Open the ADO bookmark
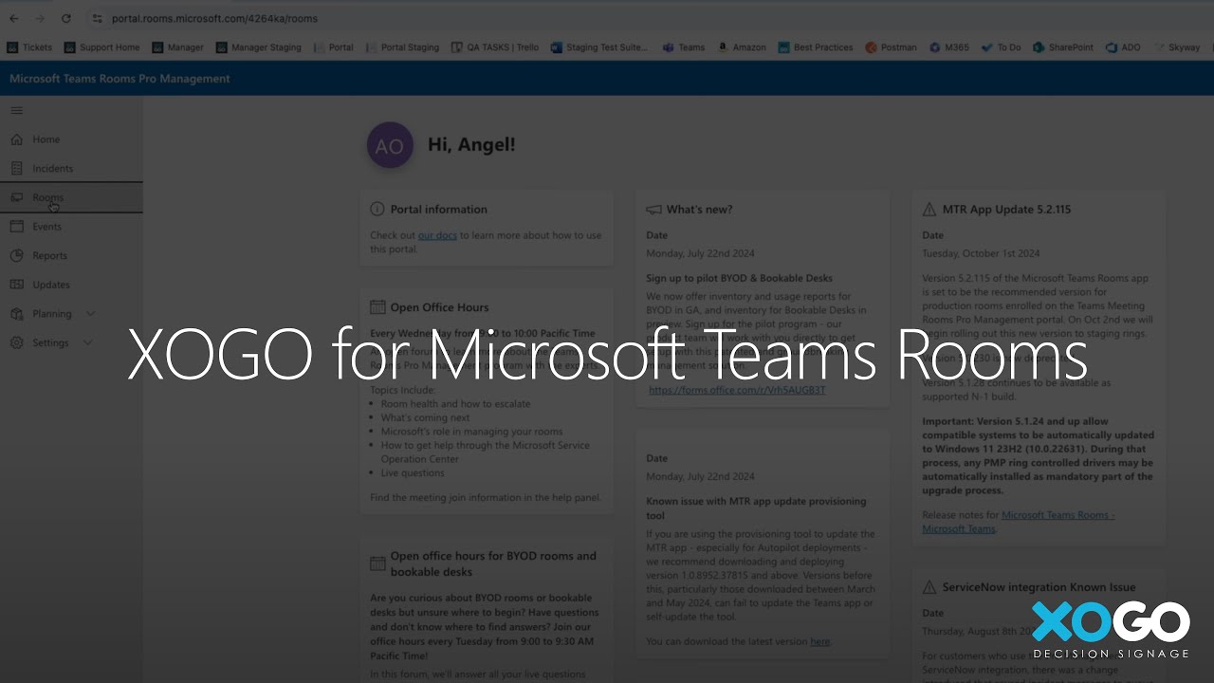1214x683 pixels. [x=1123, y=47]
